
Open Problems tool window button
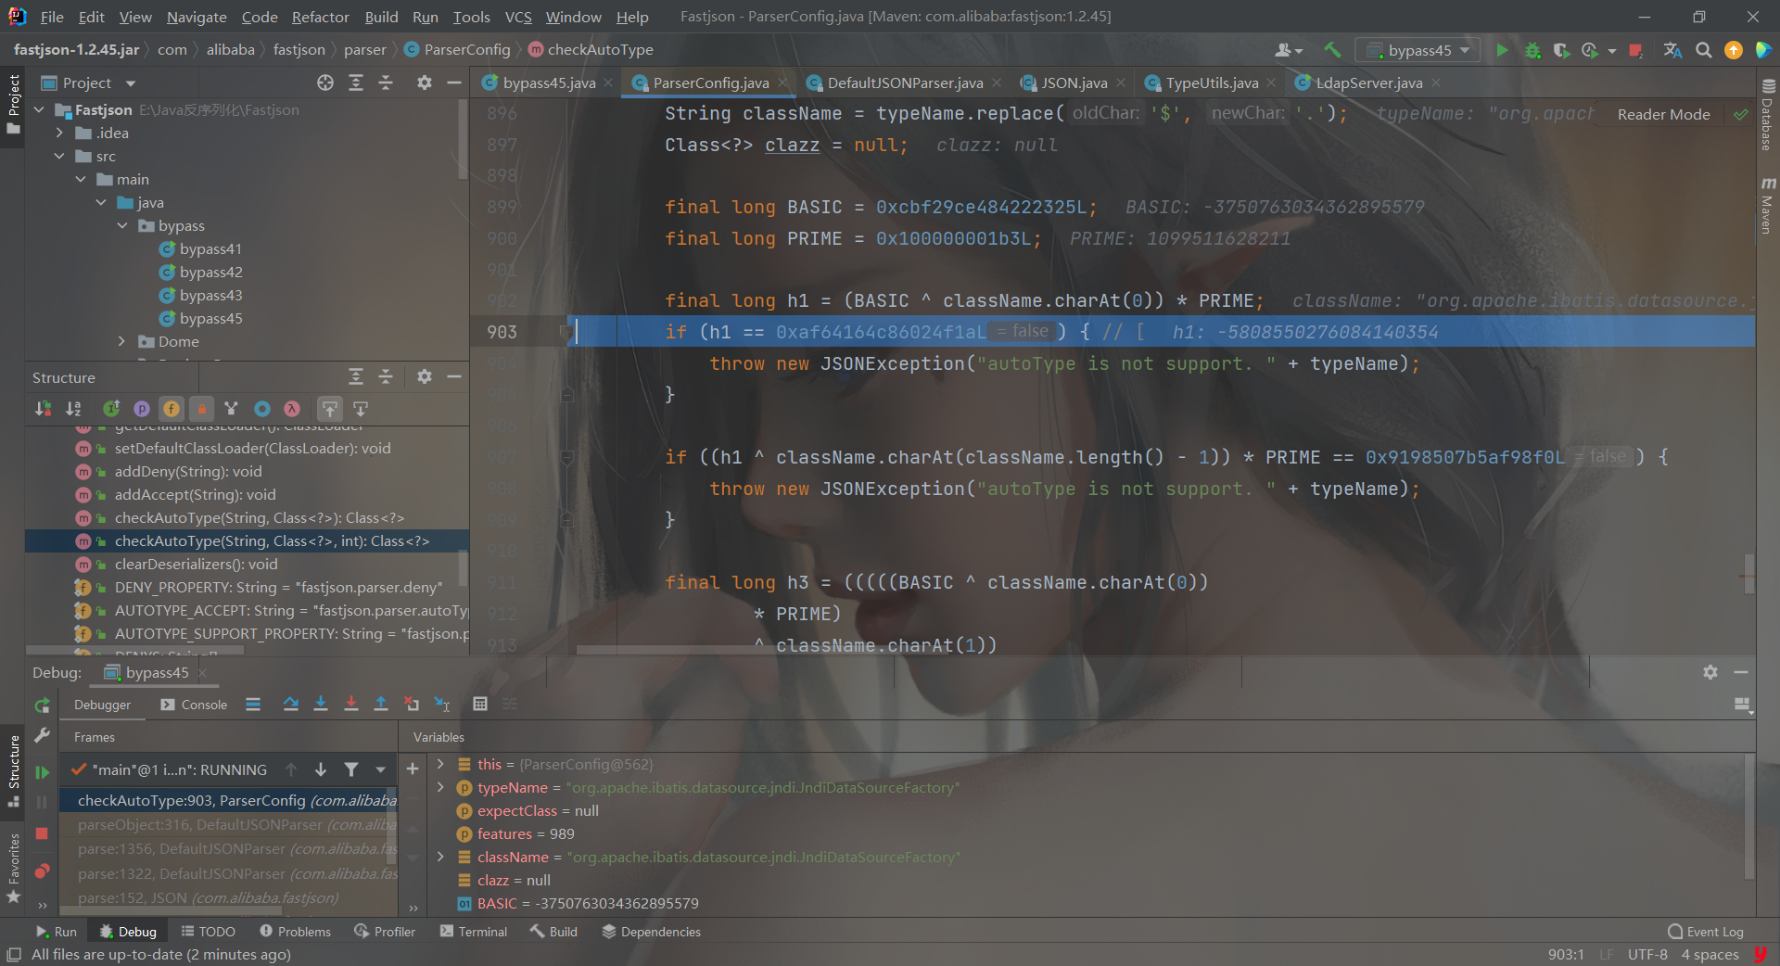click(x=295, y=932)
